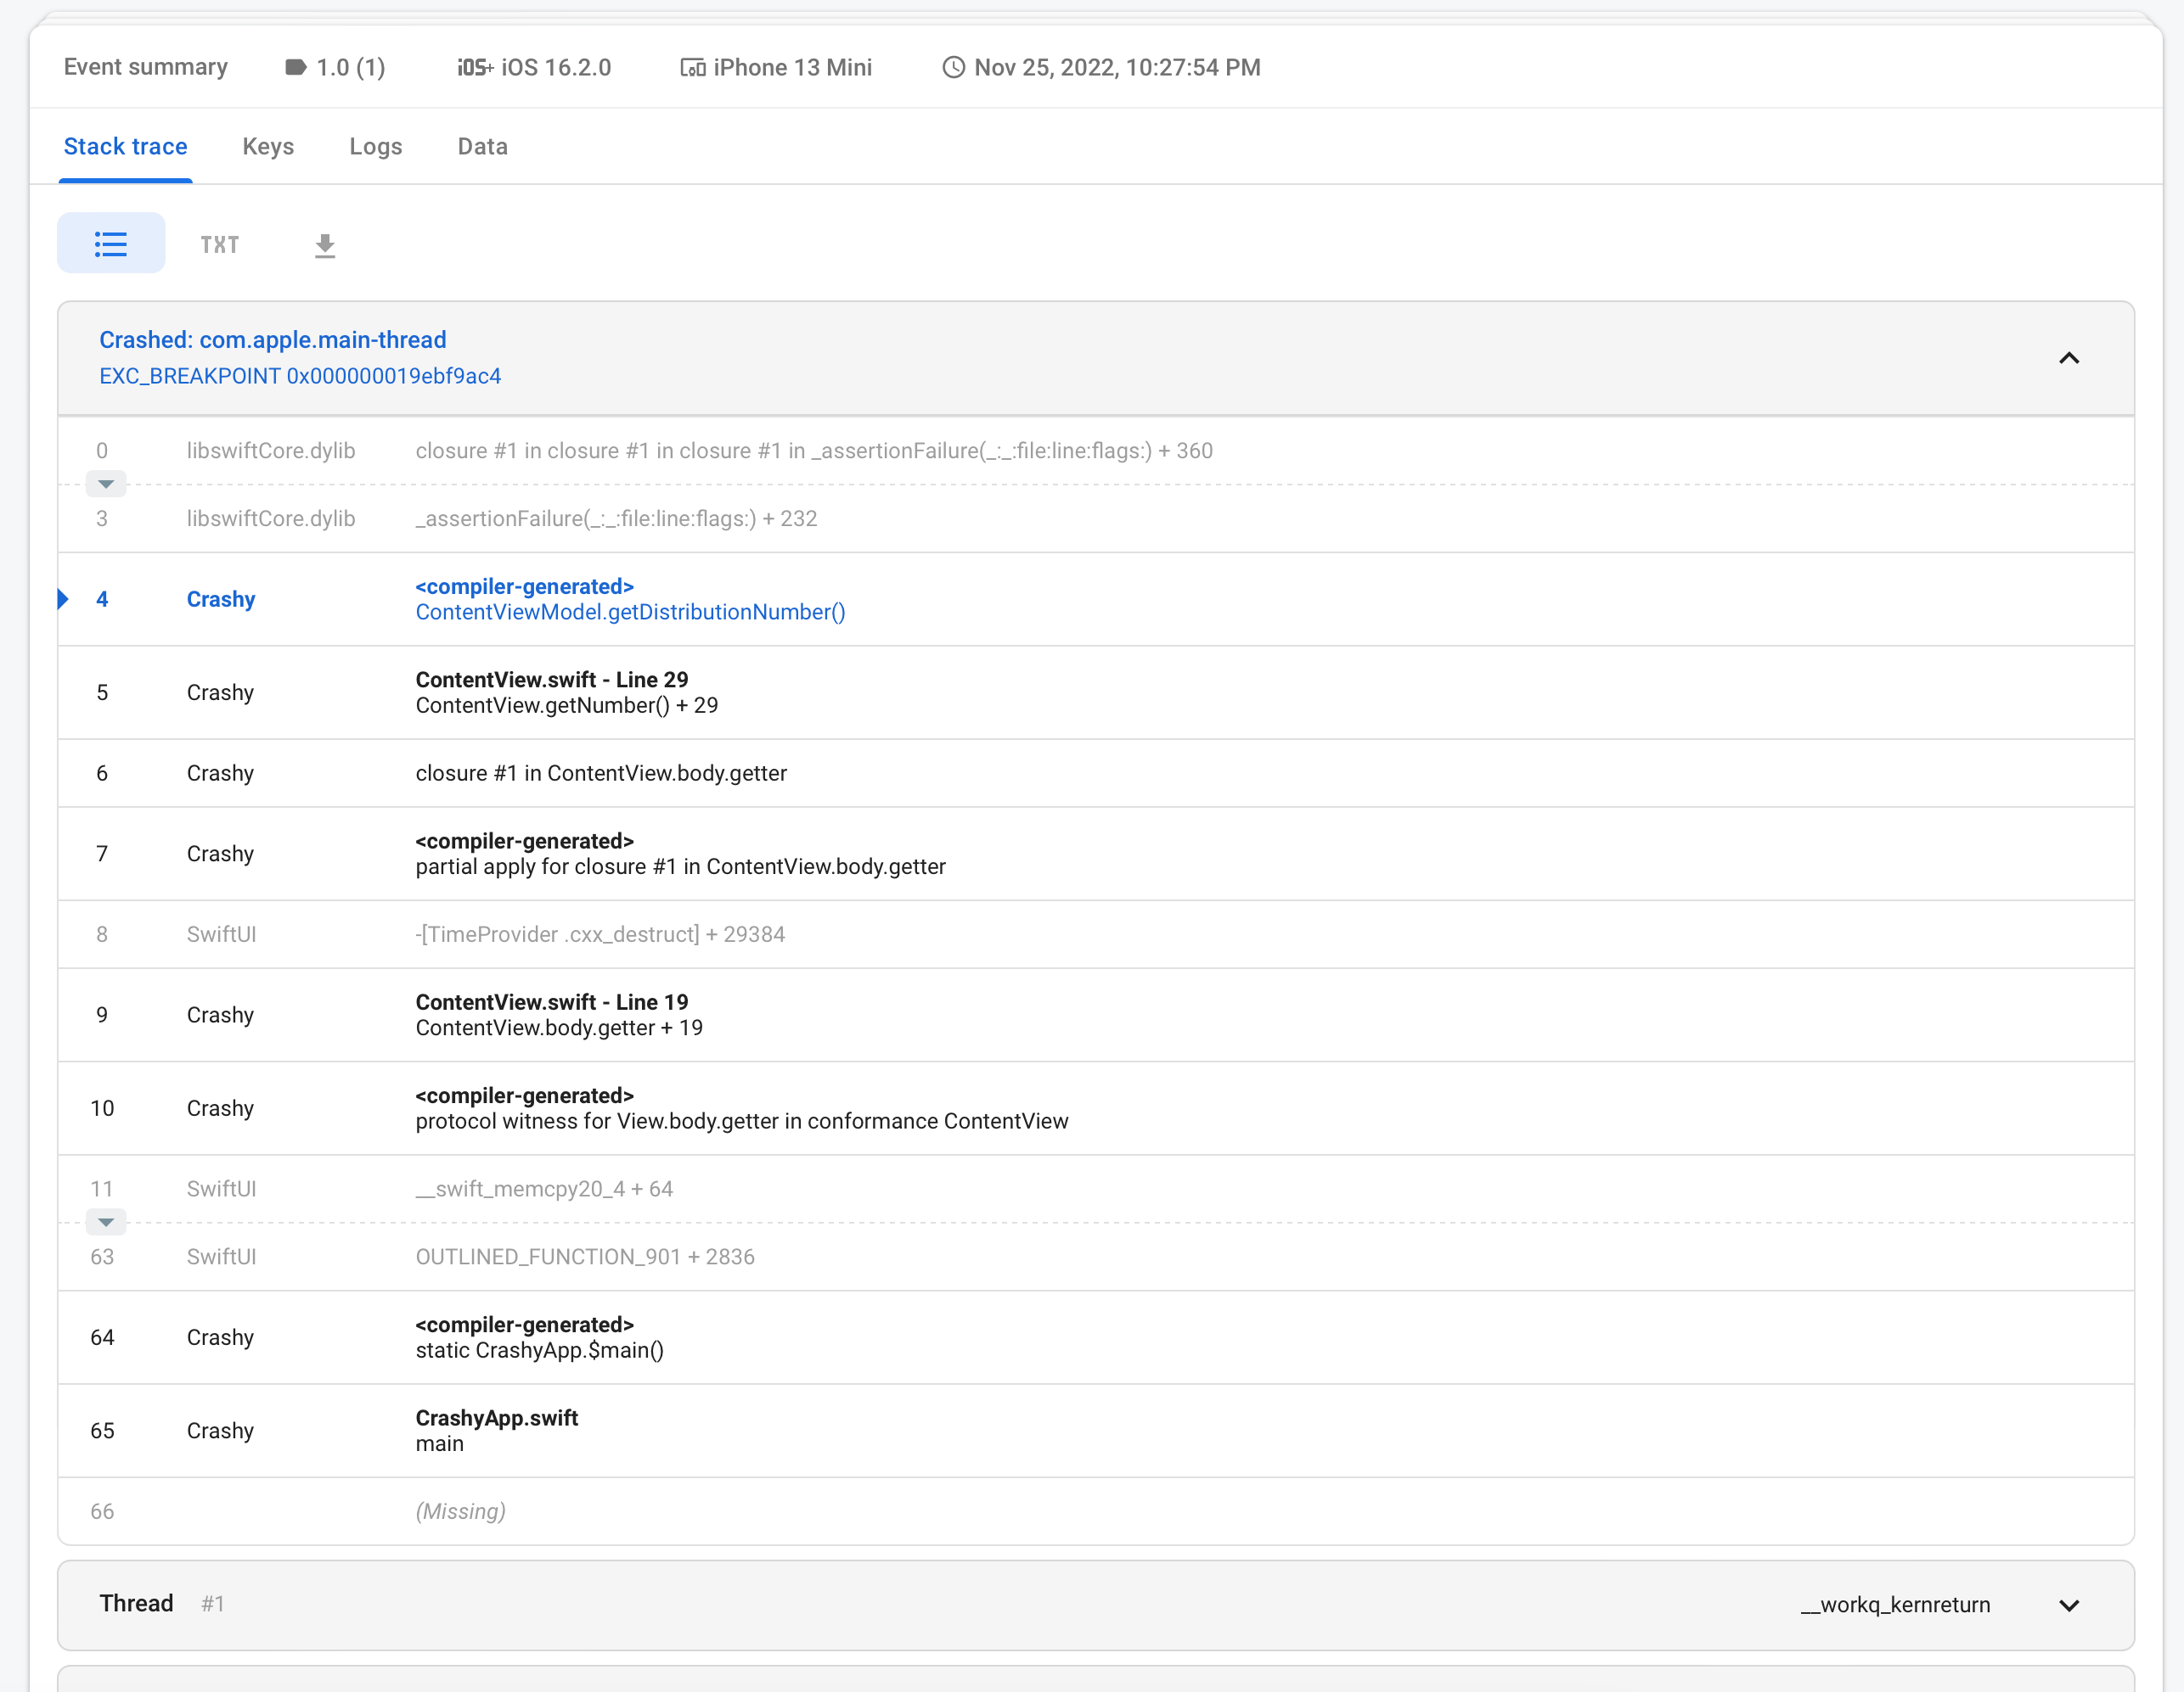
Task: Click the clock icon beside the crash timestamp
Action: (953, 68)
